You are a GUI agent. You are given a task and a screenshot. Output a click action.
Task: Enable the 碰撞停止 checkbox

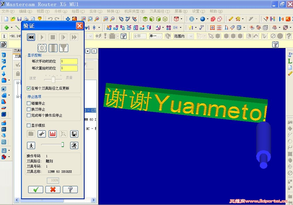tap(28, 103)
